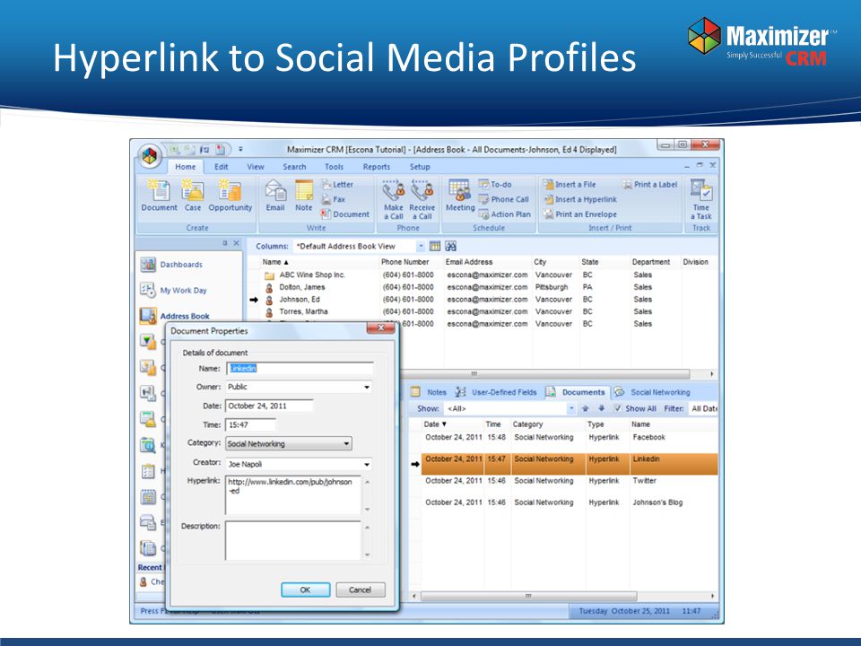Click Cancel in Document Properties

[x=361, y=589]
